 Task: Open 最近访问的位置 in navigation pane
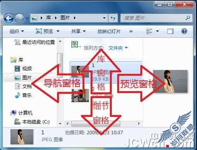39,42
